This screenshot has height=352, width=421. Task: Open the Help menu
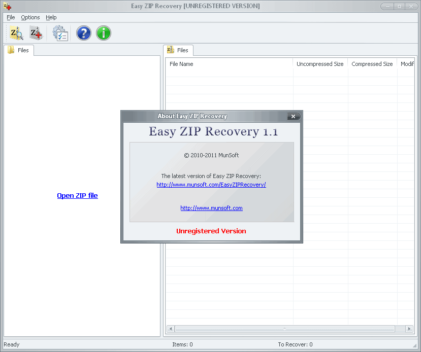pyautogui.click(x=51, y=17)
